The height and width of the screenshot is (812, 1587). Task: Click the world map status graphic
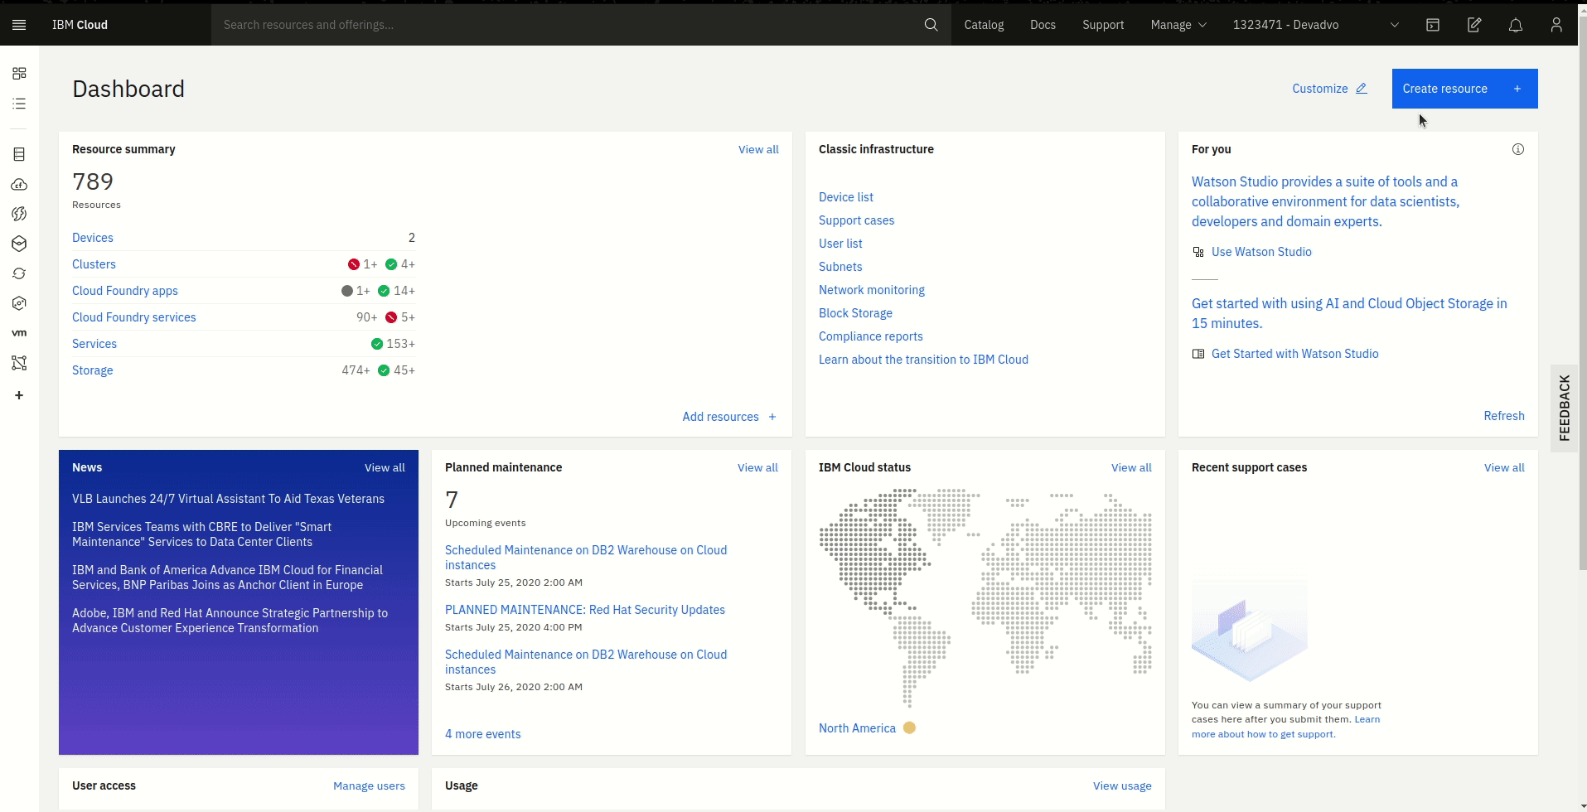pos(985,597)
